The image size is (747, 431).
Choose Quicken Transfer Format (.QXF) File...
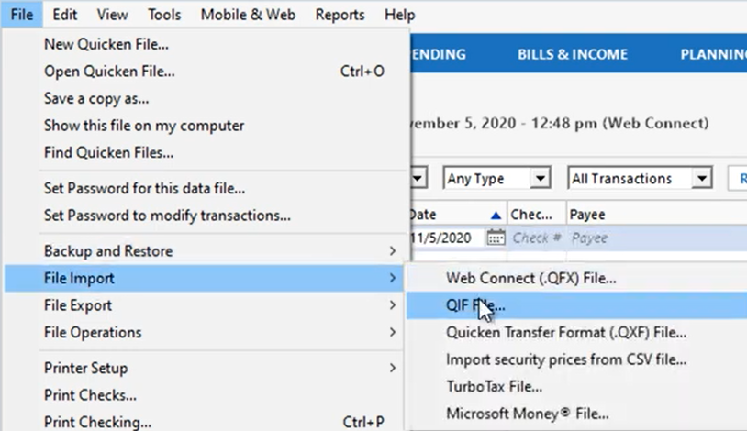(576, 332)
